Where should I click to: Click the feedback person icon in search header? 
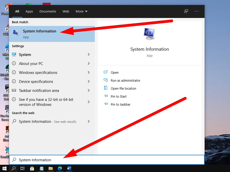[x=186, y=11]
